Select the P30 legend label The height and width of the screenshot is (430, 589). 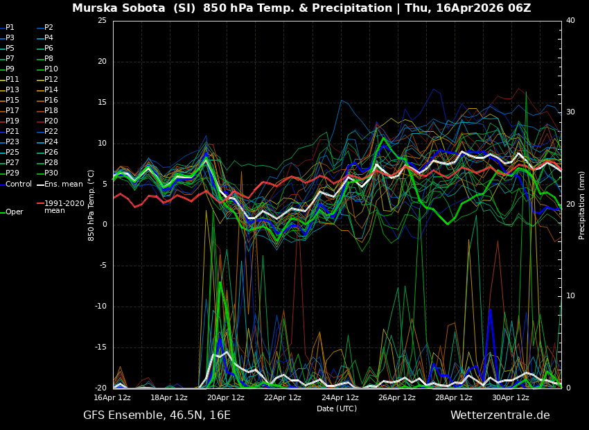(51, 173)
